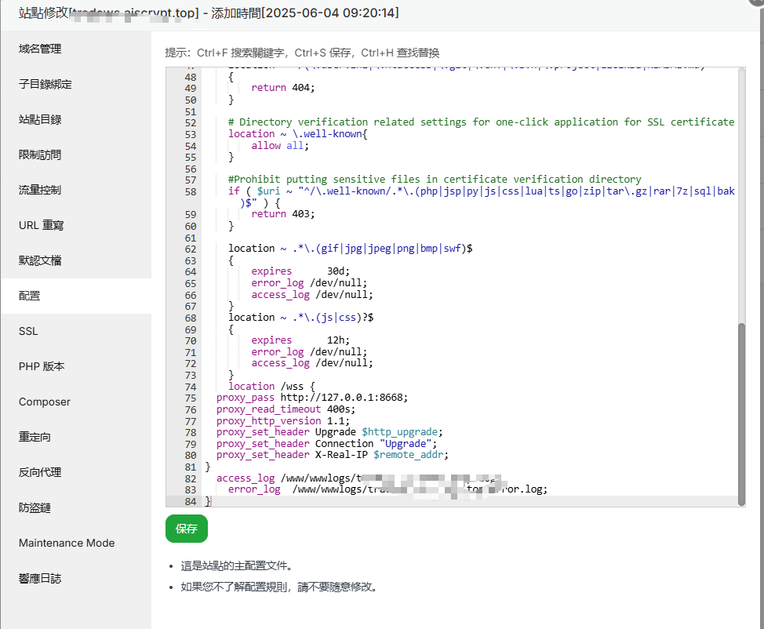The height and width of the screenshot is (629, 764).
Task: Open the SSL settings tab
Action: click(28, 331)
